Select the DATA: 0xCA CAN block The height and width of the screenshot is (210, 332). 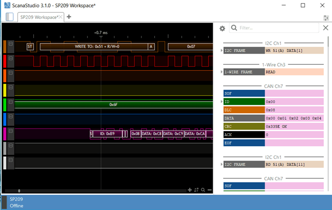point(195,134)
